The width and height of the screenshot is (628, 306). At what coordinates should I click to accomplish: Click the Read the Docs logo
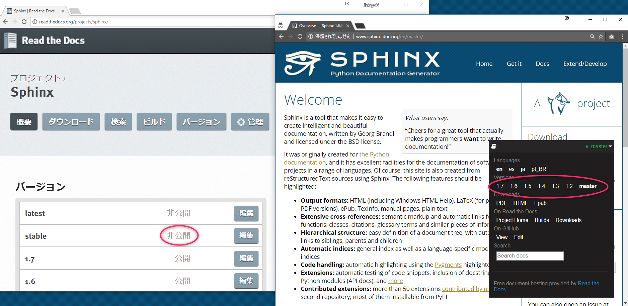pos(44,40)
